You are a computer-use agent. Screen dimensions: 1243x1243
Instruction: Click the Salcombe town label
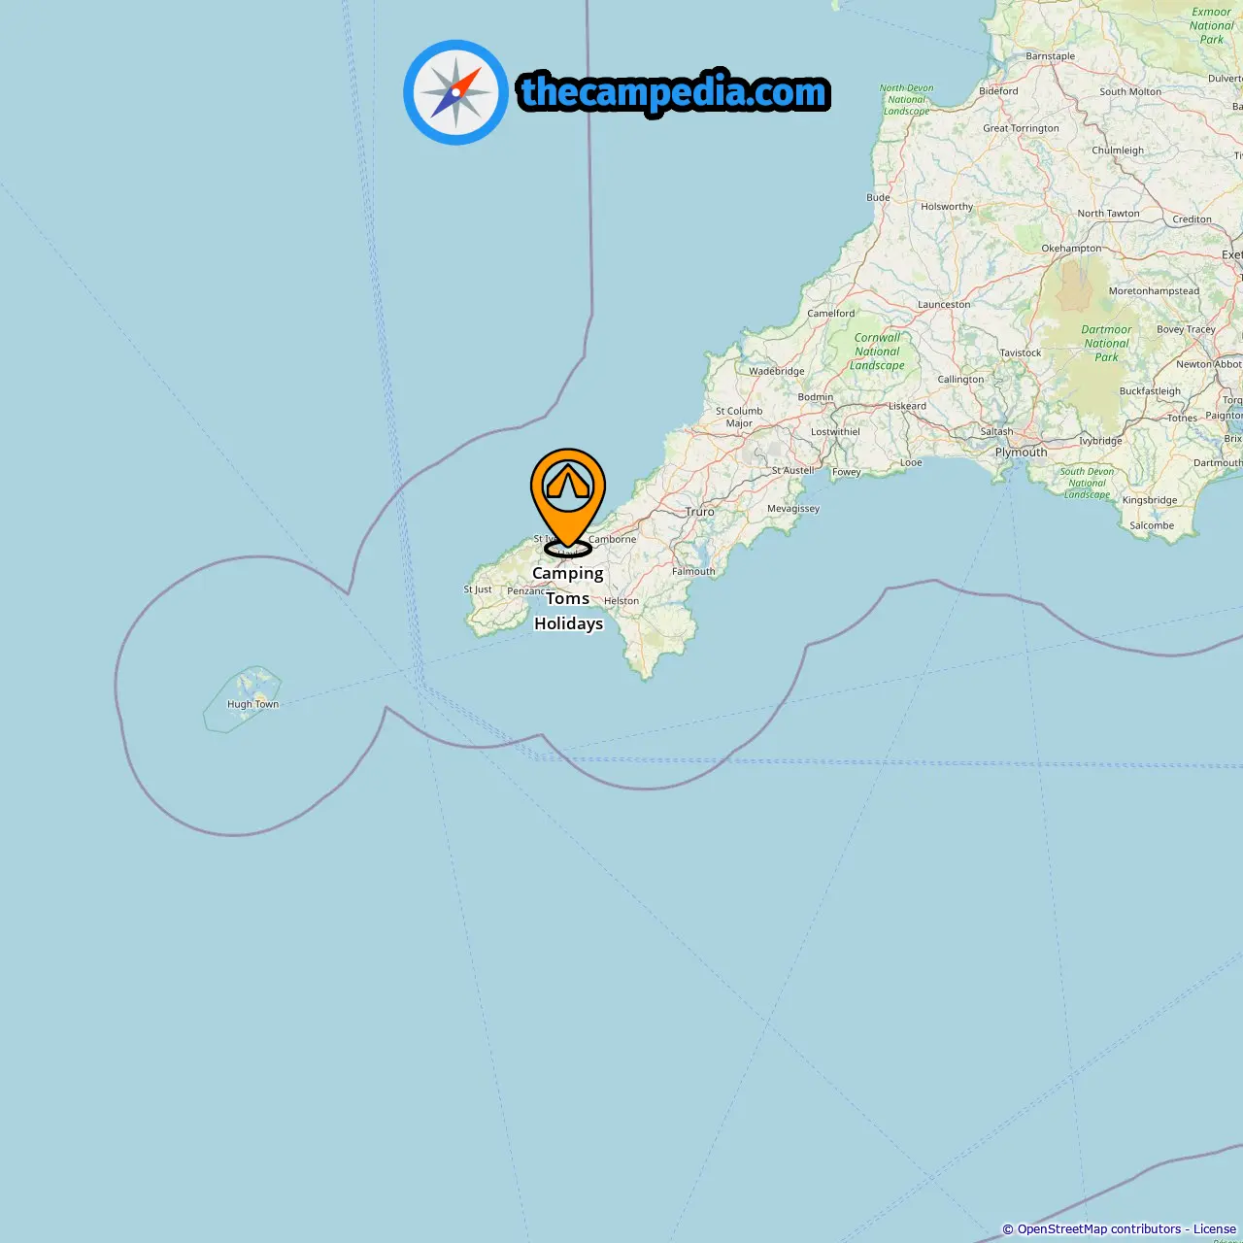pos(1152,526)
